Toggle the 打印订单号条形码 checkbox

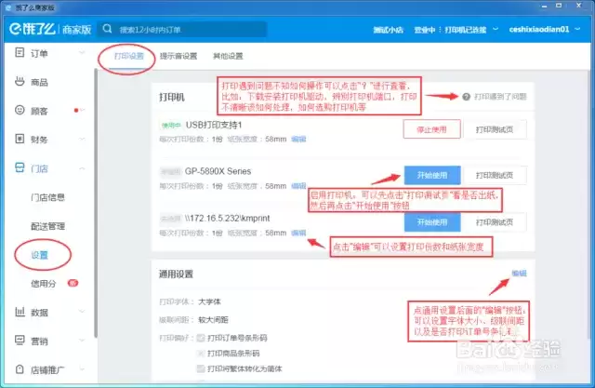coord(201,338)
